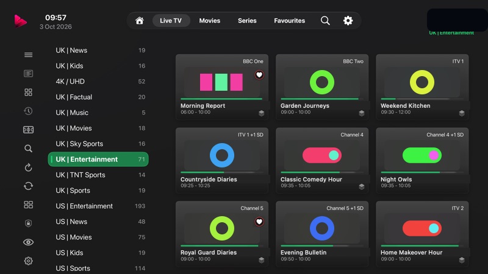Click the sidebar search magnifier icon
Image resolution: width=488 pixels, height=274 pixels.
28,149
